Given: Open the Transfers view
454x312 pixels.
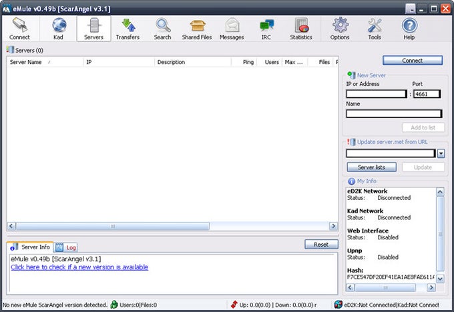Looking at the screenshot, I should click(x=128, y=29).
